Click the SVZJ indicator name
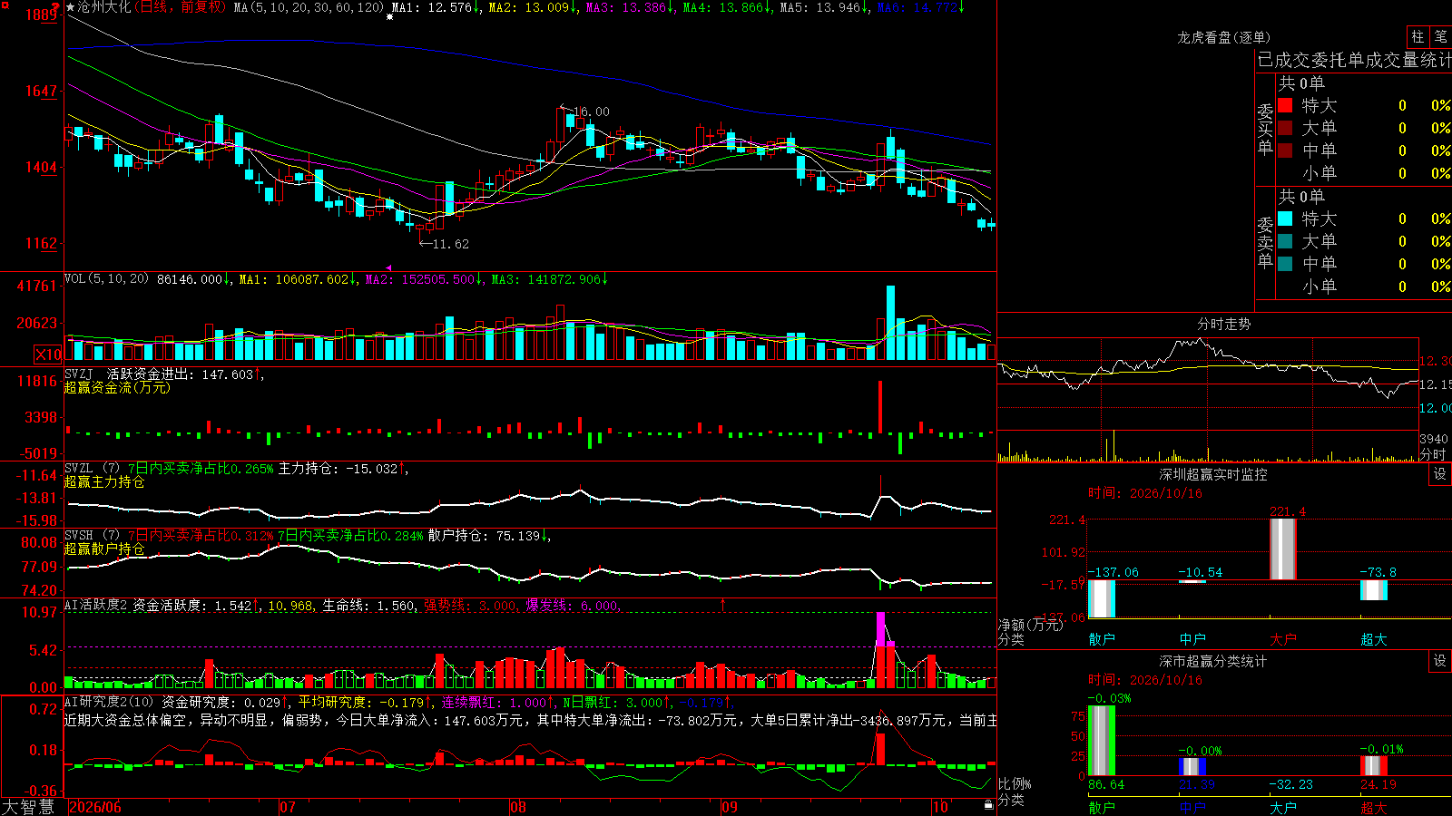The image size is (1452, 816). click(79, 374)
